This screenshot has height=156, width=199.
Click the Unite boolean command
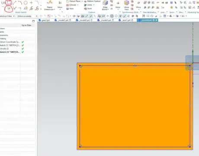click(88, 5)
